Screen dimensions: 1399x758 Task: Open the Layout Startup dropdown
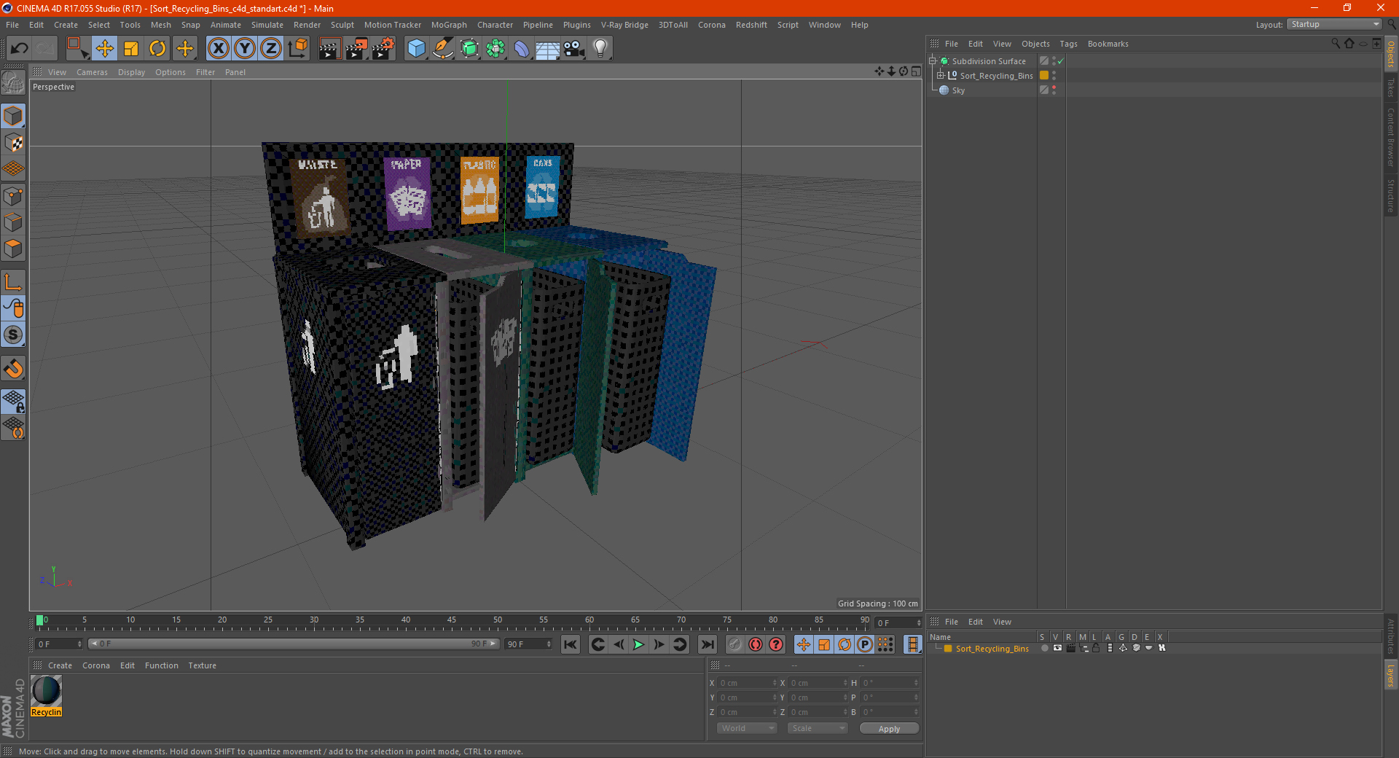point(1335,24)
